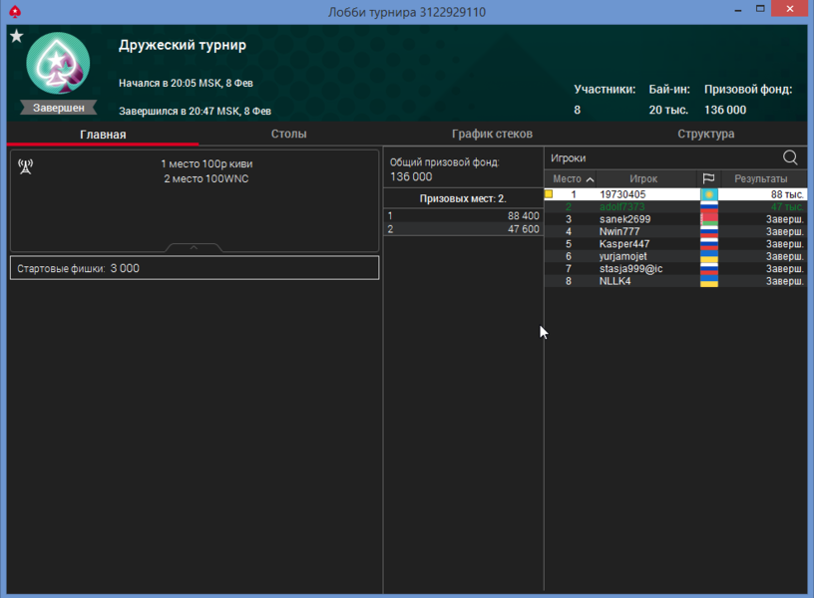Select player Kasper447 row
The width and height of the screenshot is (814, 598).
pos(624,244)
